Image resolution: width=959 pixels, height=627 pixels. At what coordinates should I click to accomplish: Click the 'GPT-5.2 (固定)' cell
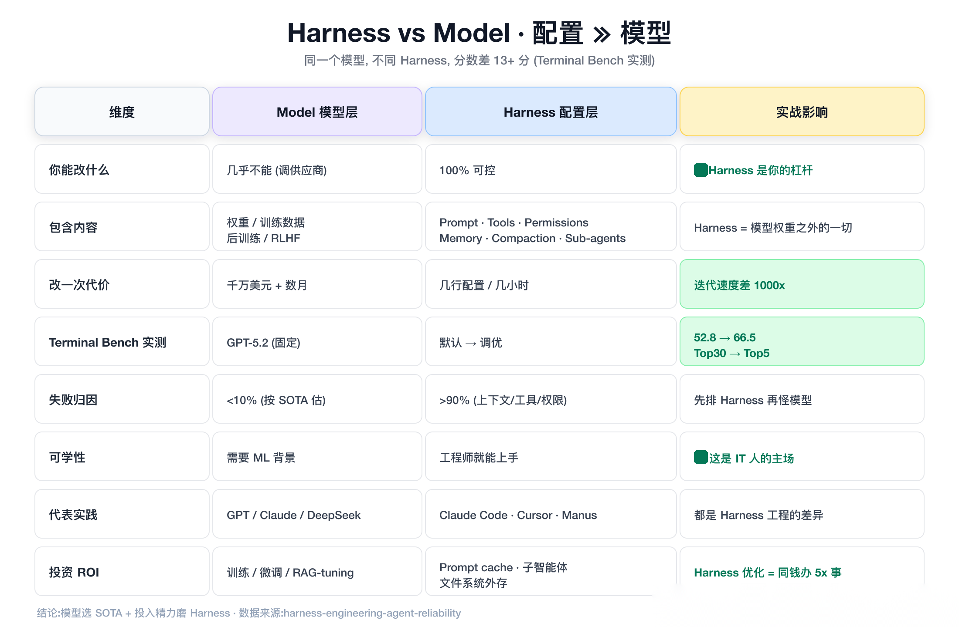pos(317,341)
